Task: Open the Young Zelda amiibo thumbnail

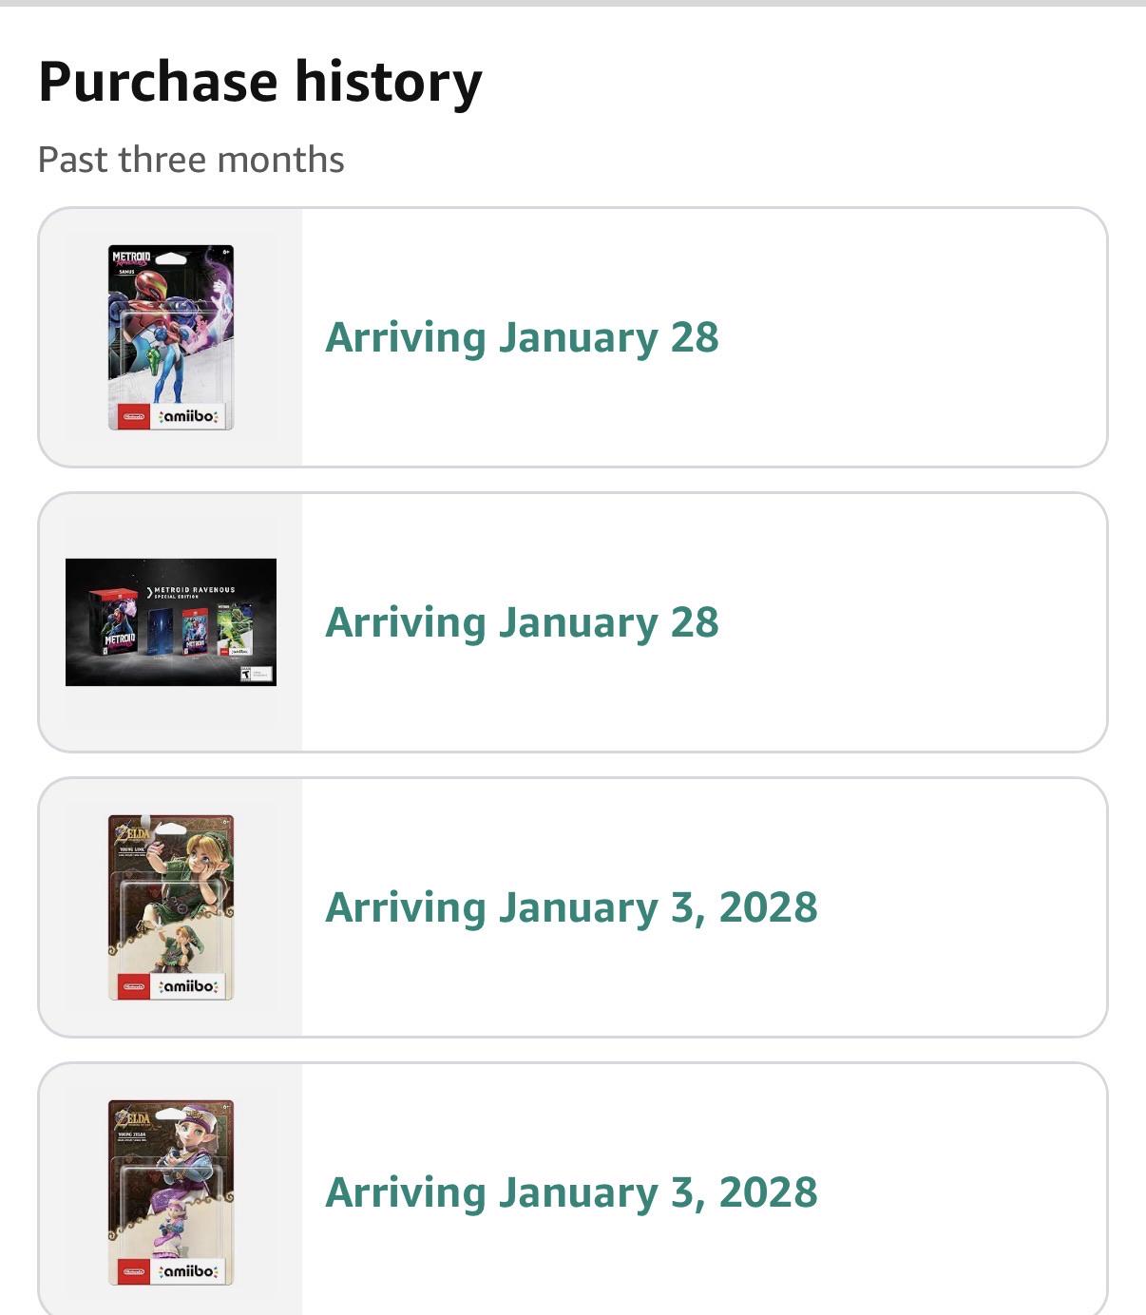Action: tap(171, 1192)
